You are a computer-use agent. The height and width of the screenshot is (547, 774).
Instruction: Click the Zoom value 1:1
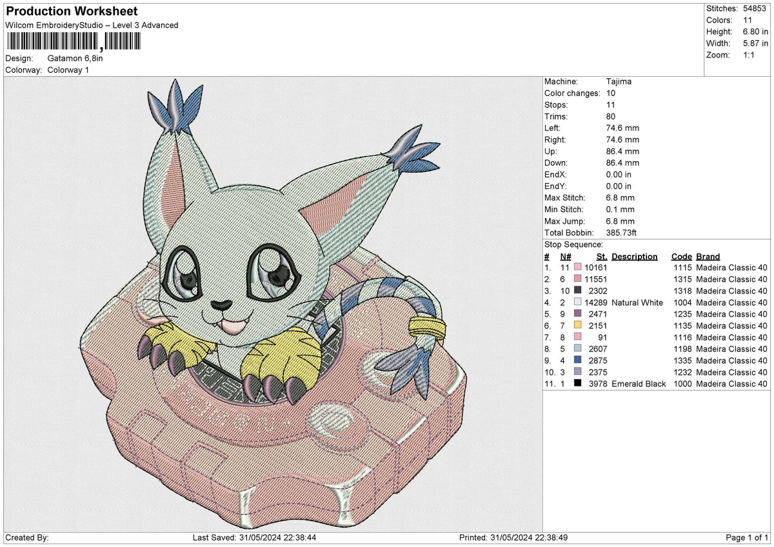(749, 55)
